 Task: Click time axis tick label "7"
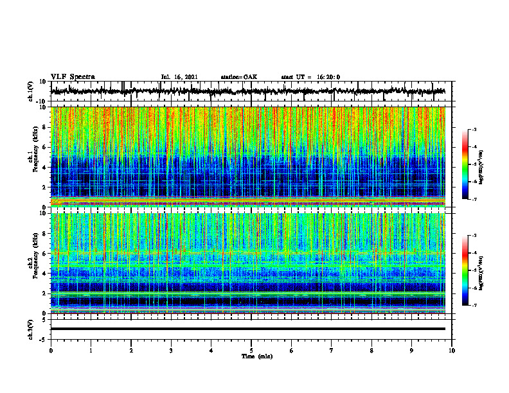point(332,351)
